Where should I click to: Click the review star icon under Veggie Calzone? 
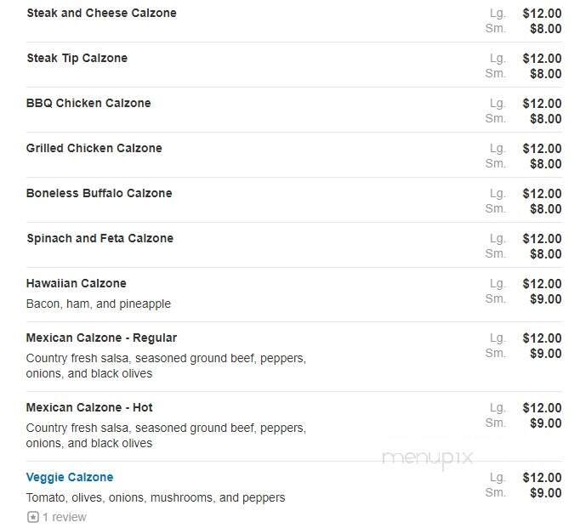coord(33,517)
